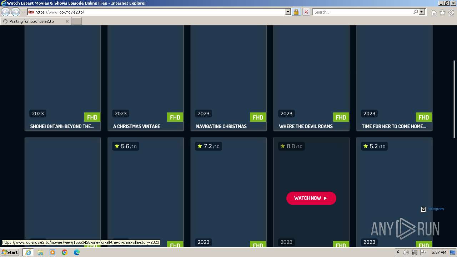The height and width of the screenshot is (257, 457).
Task: Open Navigating Christmas movie title
Action: [221, 126]
